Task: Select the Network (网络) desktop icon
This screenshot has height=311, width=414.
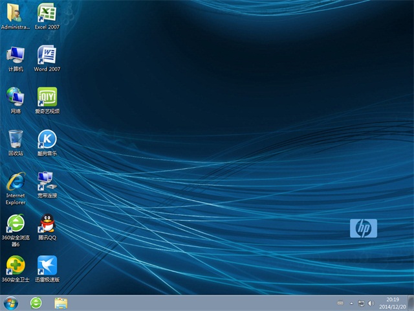Action: click(x=16, y=97)
